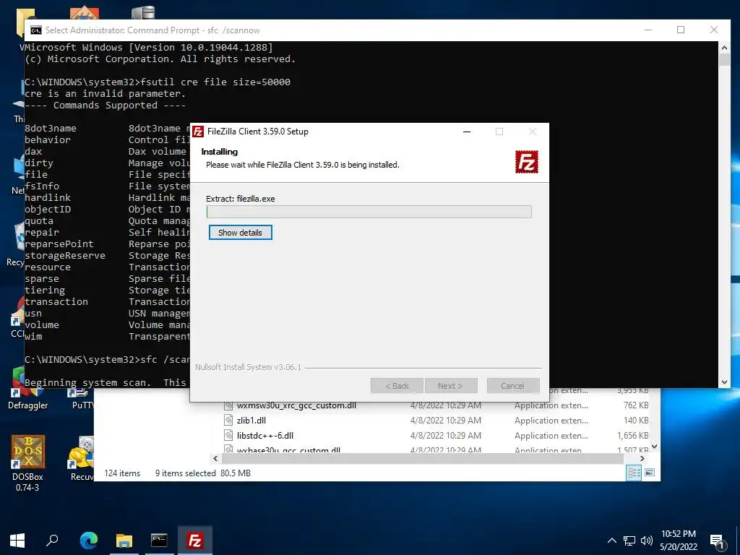Click libstdc++-6.dll file icon in Explorer

click(228, 436)
